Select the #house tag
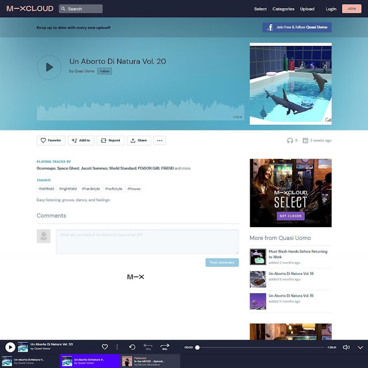 tap(134, 189)
